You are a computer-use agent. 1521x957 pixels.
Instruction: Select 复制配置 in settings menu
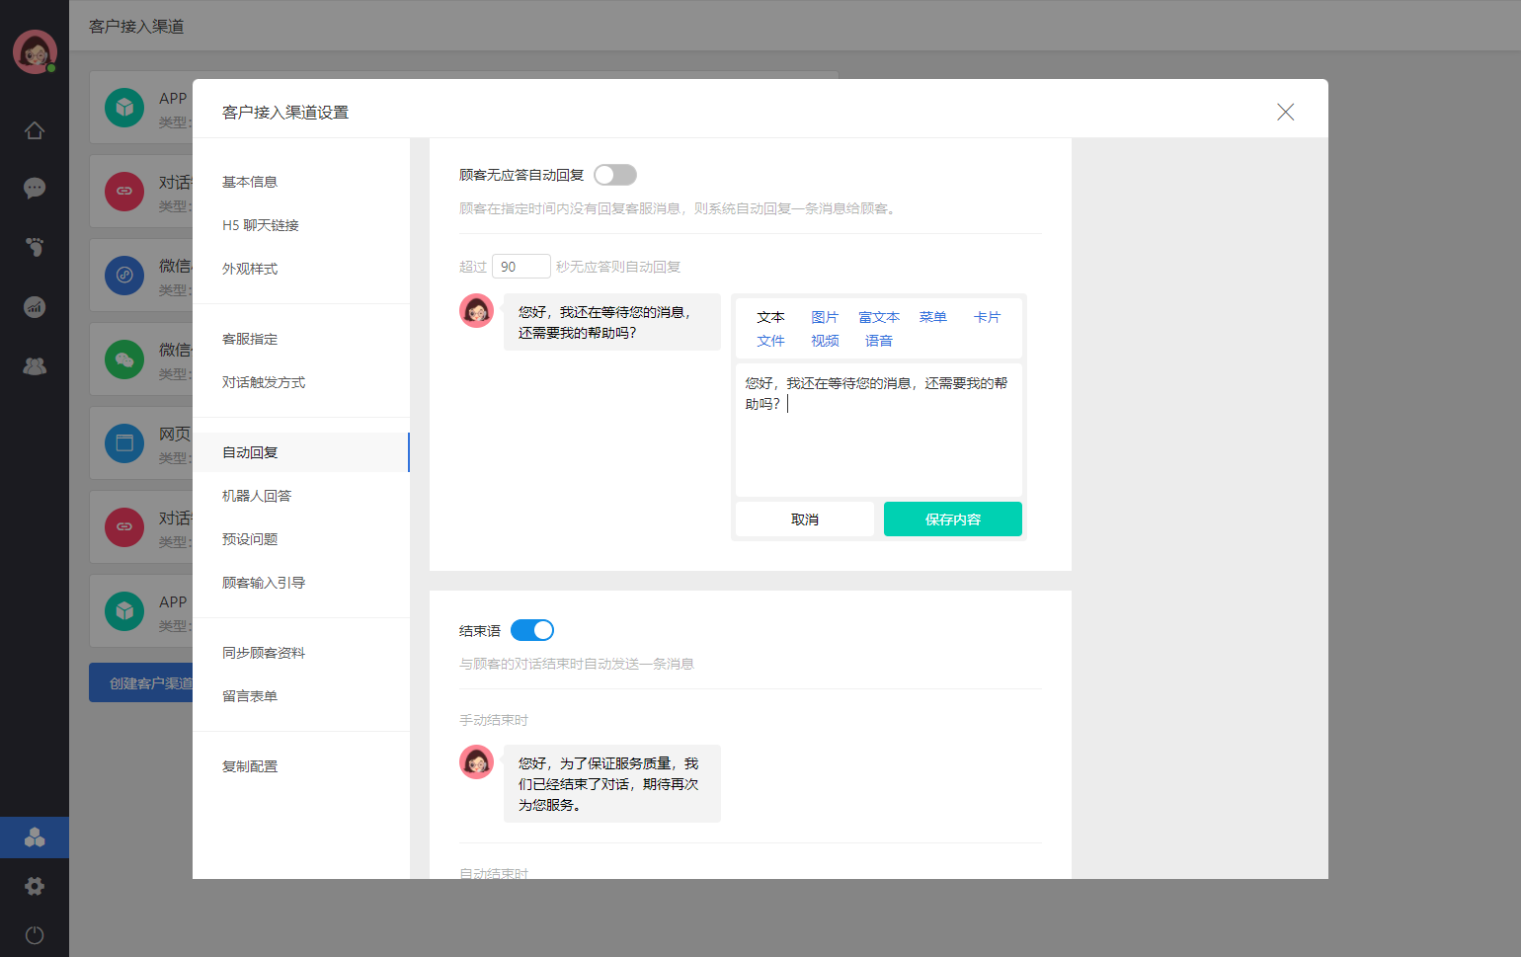pos(301,766)
